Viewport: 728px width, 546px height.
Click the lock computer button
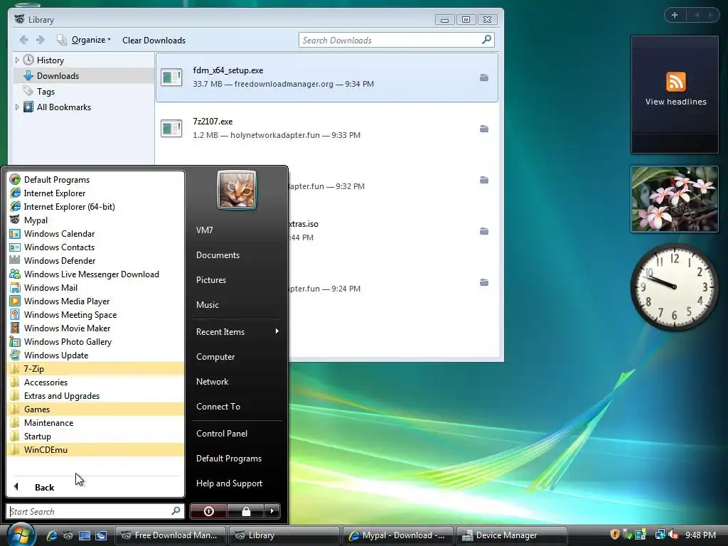click(x=245, y=511)
